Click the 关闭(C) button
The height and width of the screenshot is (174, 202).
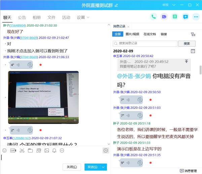coord(72,167)
